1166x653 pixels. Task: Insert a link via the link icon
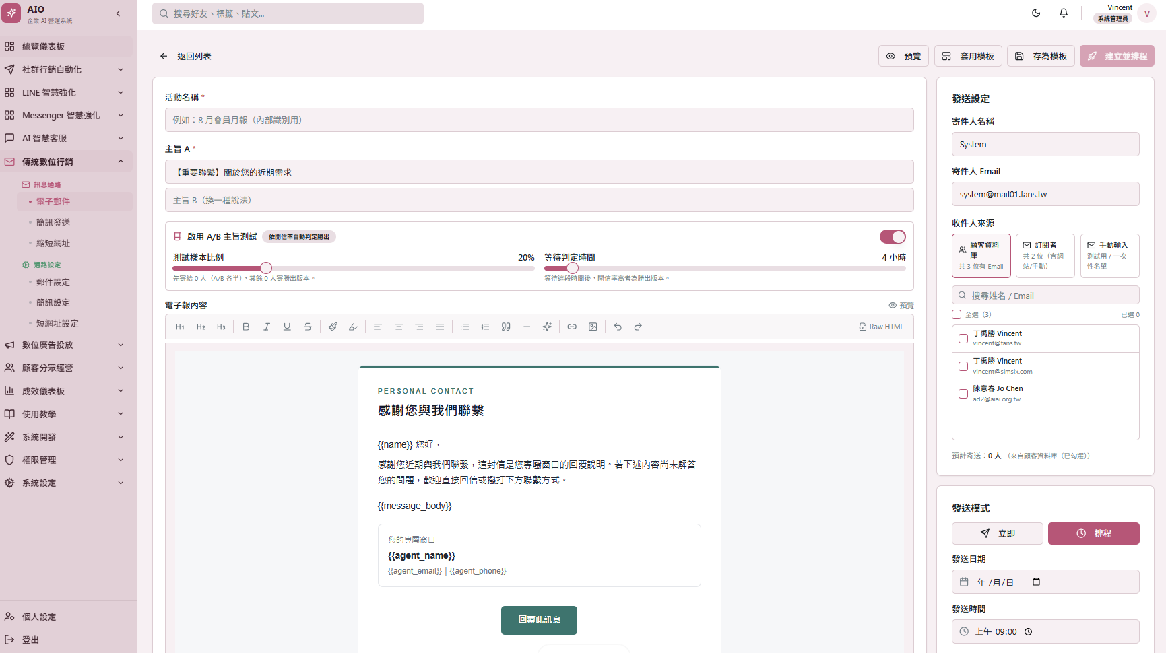pos(572,326)
